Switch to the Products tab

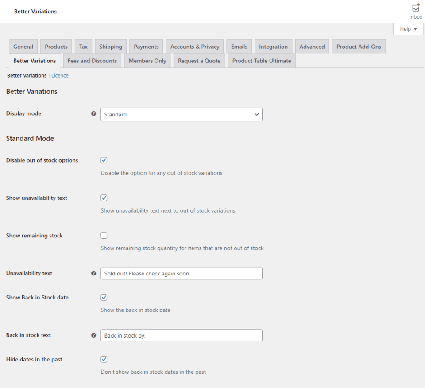pos(56,46)
